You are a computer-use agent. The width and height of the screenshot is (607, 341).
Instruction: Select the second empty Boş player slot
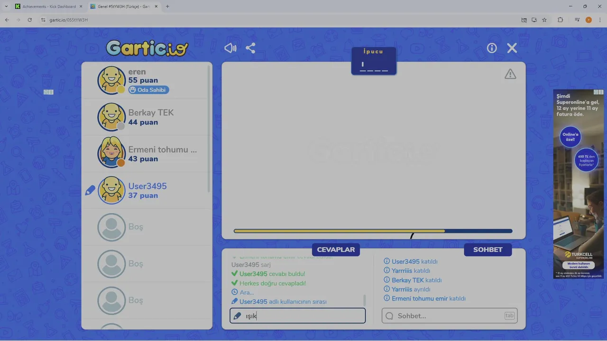pyautogui.click(x=147, y=263)
